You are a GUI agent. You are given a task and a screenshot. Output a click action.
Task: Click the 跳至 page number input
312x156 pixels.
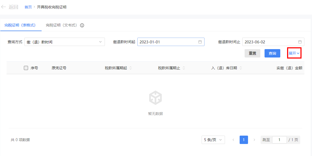(x=279, y=140)
